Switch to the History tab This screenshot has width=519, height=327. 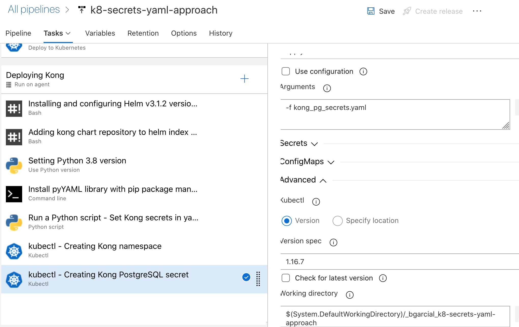click(221, 33)
